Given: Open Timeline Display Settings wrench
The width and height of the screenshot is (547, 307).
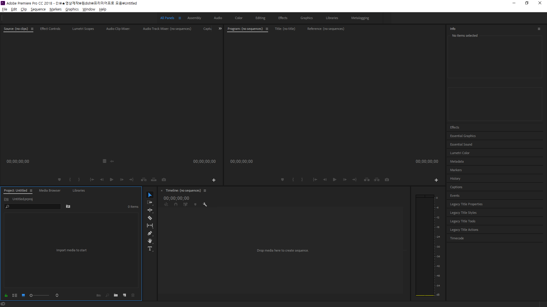Looking at the screenshot, I should click(205, 204).
